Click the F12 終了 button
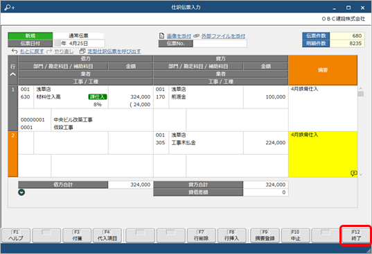372x254 pixels. [356, 235]
